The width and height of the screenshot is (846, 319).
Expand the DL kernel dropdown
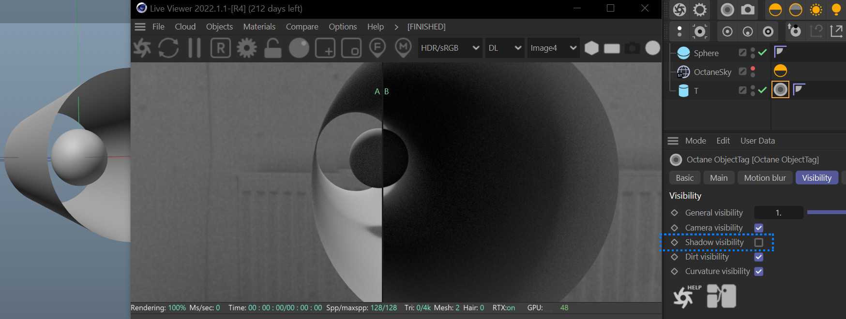504,48
